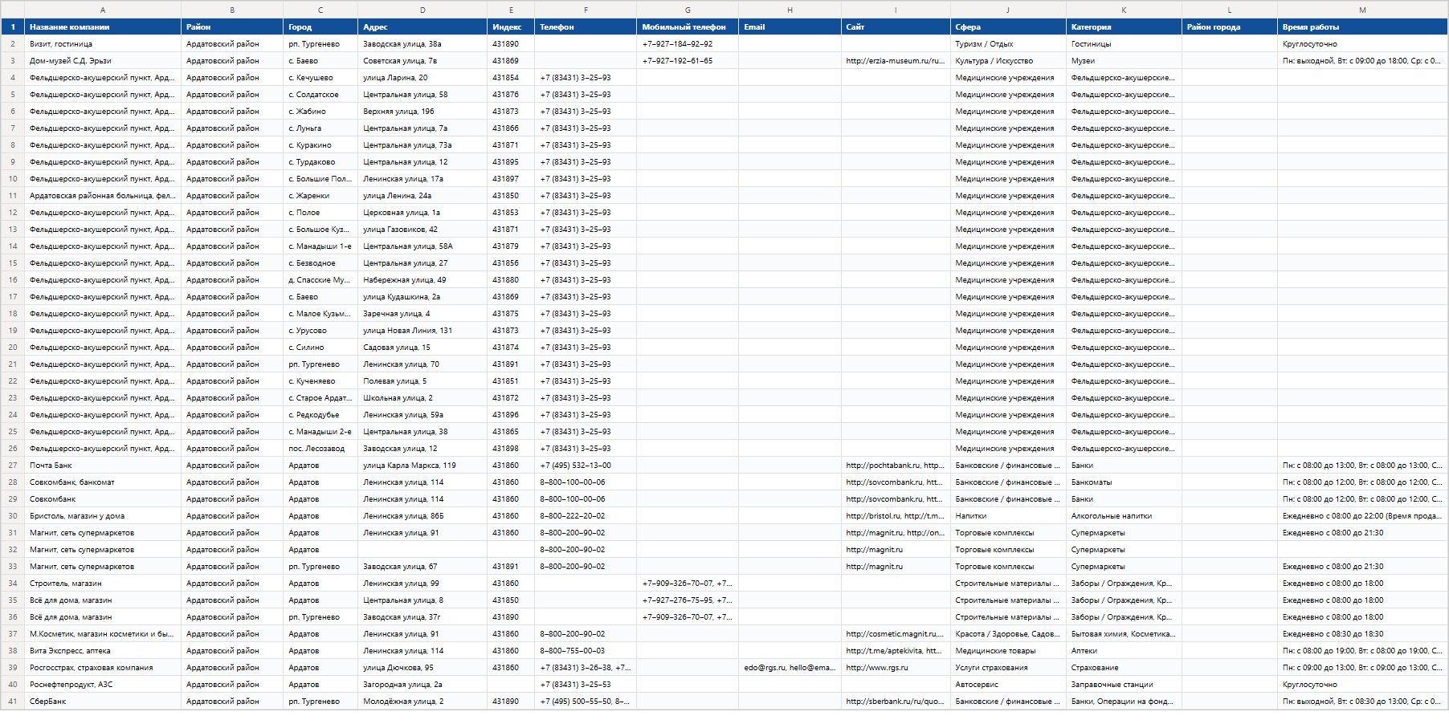The image size is (1449, 724).
Task: Click the 'Сайт' header cell
Action: pos(896,27)
